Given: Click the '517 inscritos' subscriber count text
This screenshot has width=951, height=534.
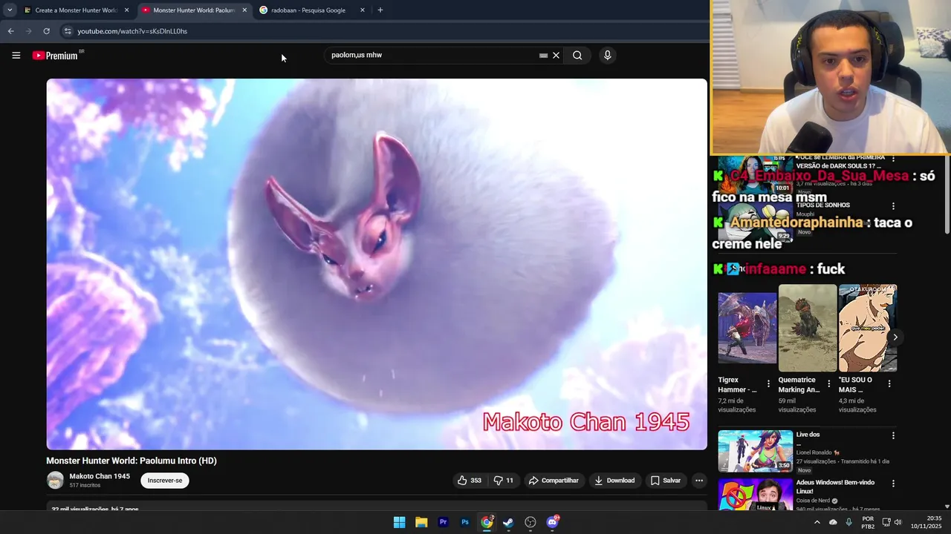Looking at the screenshot, I should pos(85,485).
